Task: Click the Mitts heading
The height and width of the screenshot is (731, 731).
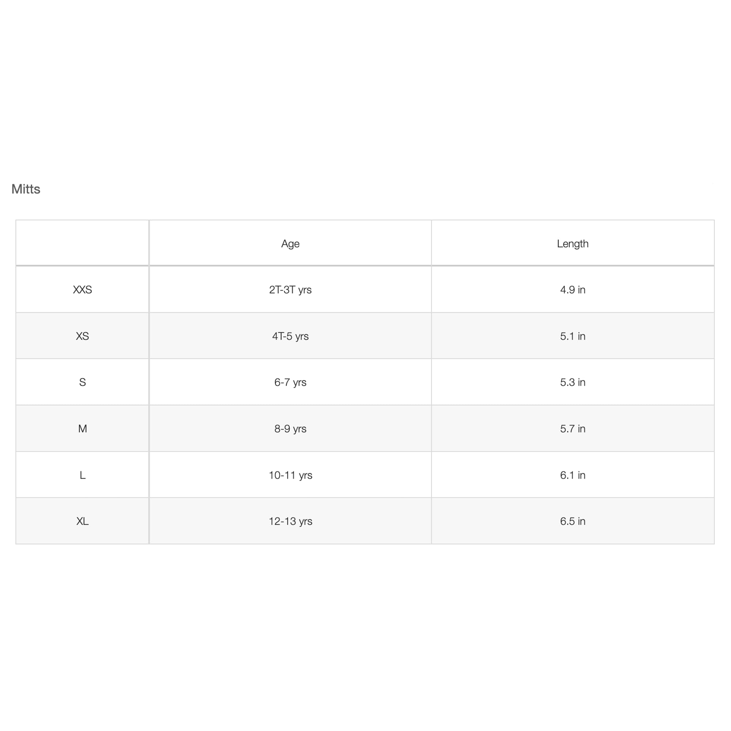Action: pos(26,189)
